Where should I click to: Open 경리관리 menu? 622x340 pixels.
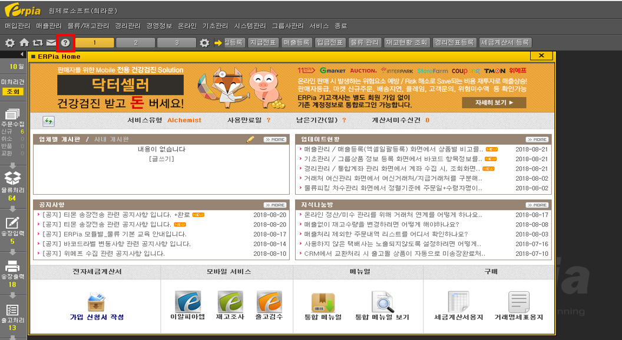pos(128,26)
